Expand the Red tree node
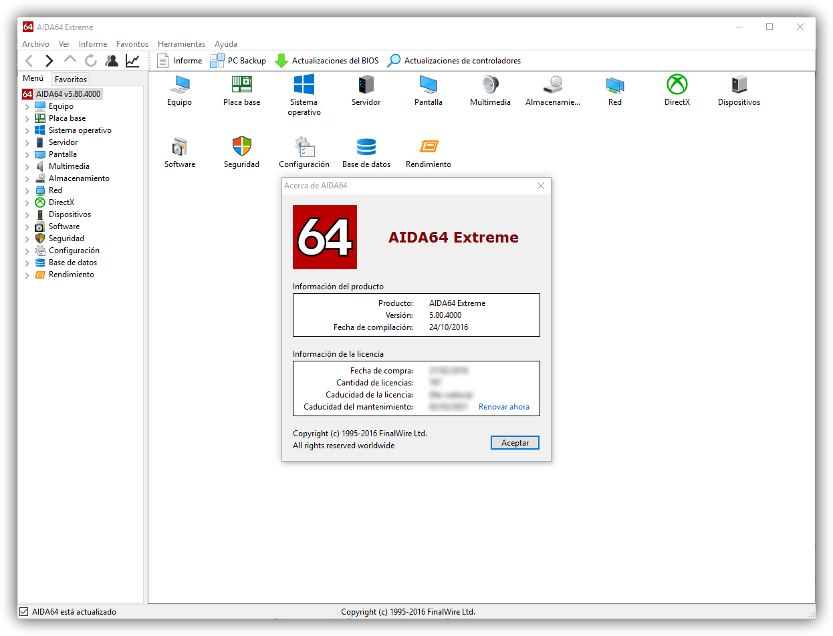833x636 pixels. tap(27, 190)
